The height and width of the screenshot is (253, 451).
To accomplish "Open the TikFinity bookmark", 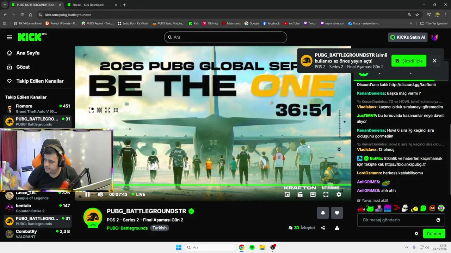I will (210, 24).
